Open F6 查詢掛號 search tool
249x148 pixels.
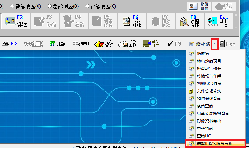tap(127, 21)
